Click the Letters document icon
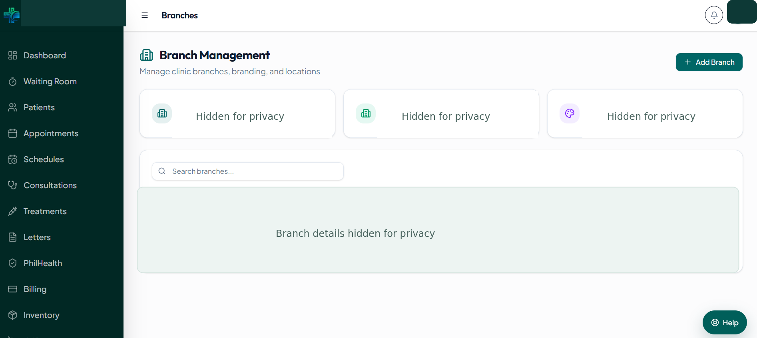757x338 pixels. (x=13, y=237)
